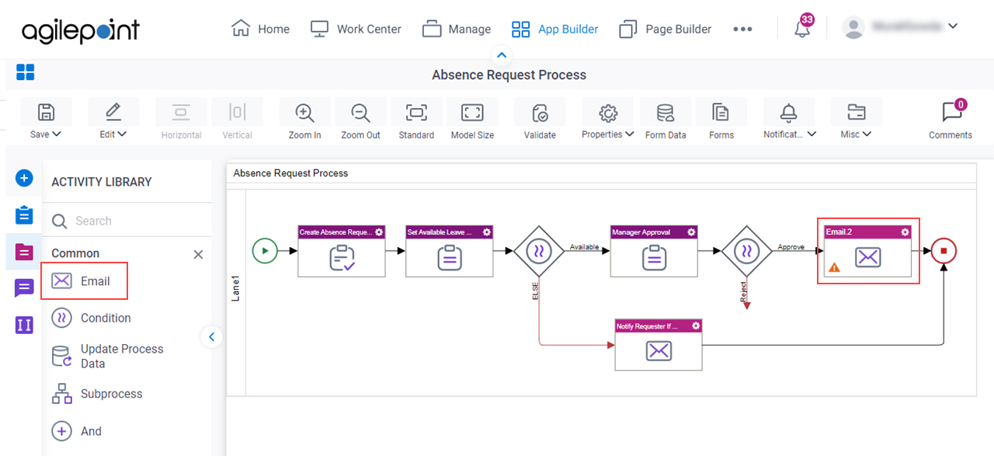Screen dimensions: 994x456
Task: Expand the Notifications dropdown
Action: pyautogui.click(x=789, y=120)
